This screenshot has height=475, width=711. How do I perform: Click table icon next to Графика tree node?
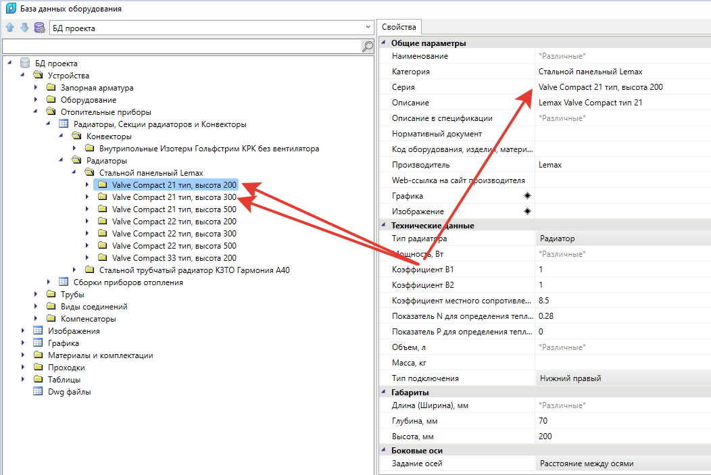[x=38, y=343]
